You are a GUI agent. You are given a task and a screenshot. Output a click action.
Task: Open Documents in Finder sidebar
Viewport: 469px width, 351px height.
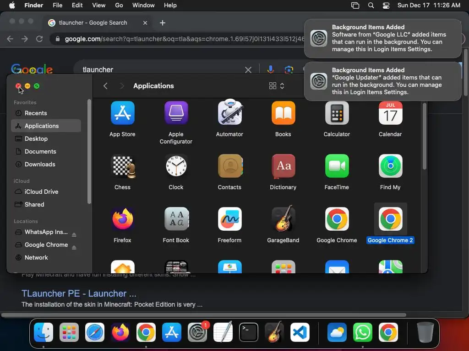46,152
